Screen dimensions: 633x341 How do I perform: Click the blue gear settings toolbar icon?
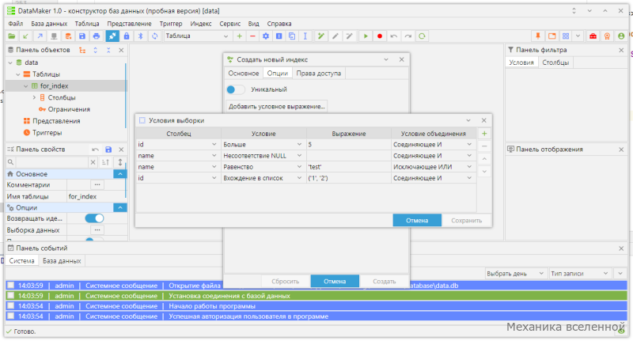click(266, 36)
